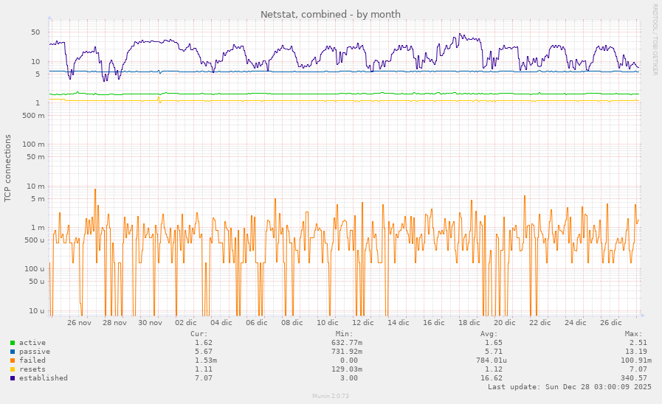The height and width of the screenshot is (404, 662).
Task: Select the 'established' legend label
Action: 43,378
